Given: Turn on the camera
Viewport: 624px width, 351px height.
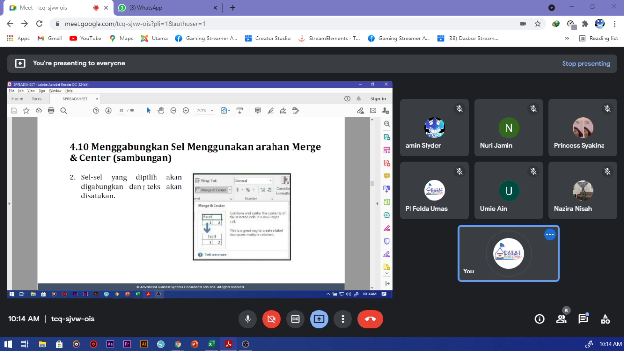Looking at the screenshot, I should coord(272,319).
